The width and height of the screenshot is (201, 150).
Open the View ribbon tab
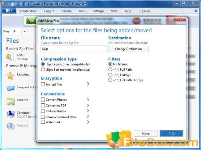[x=114, y=11]
